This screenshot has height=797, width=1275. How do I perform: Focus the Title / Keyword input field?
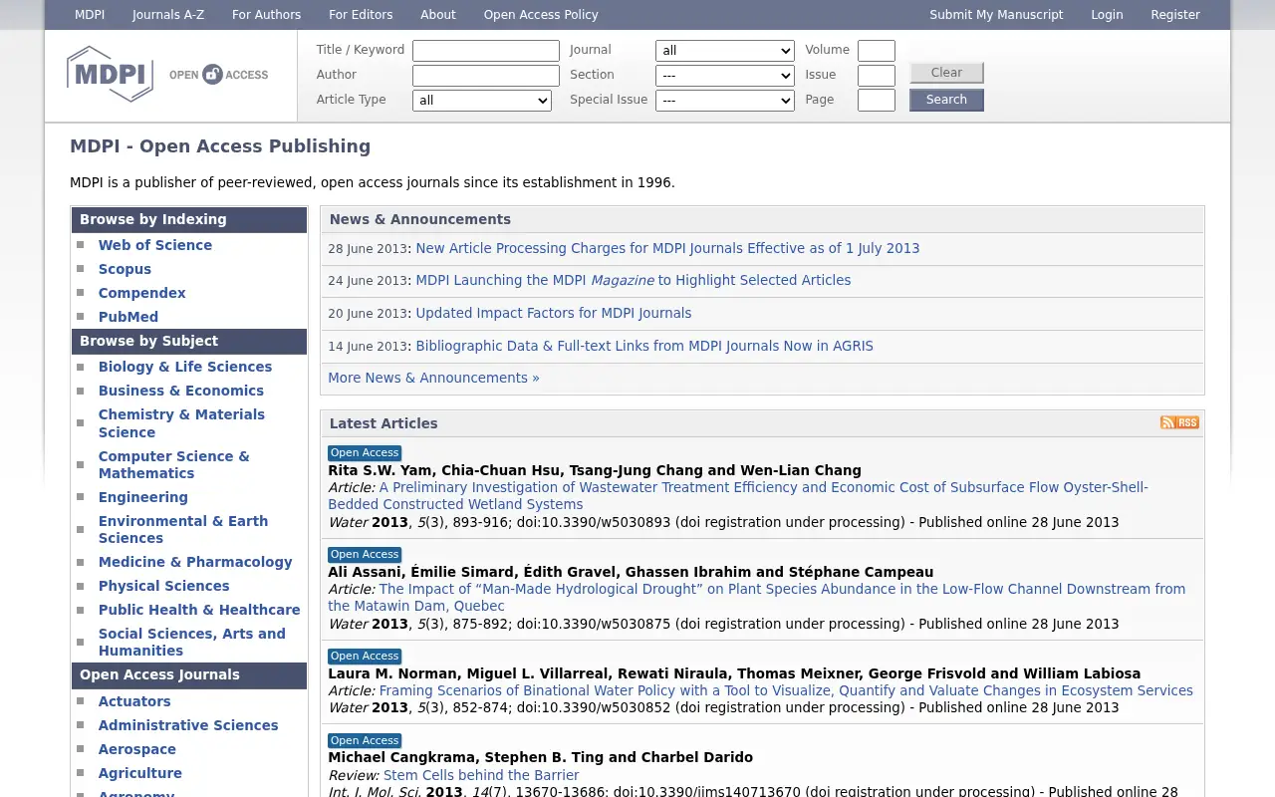tap(486, 51)
